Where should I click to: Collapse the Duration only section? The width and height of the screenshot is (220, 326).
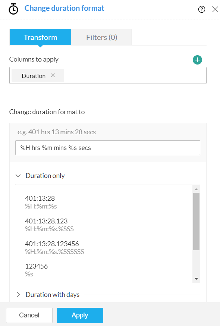point(18,176)
